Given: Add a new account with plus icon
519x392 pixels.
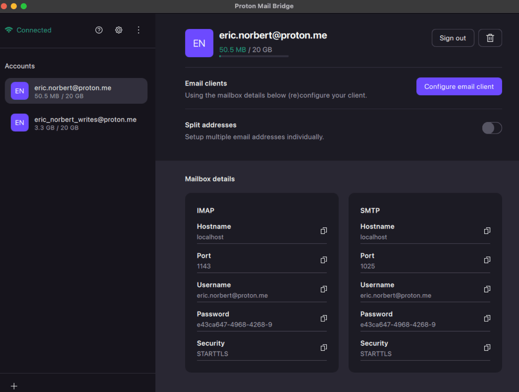Looking at the screenshot, I should point(14,386).
